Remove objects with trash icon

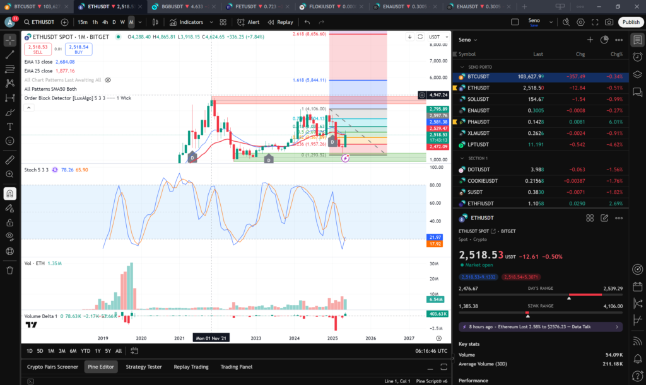point(10,270)
